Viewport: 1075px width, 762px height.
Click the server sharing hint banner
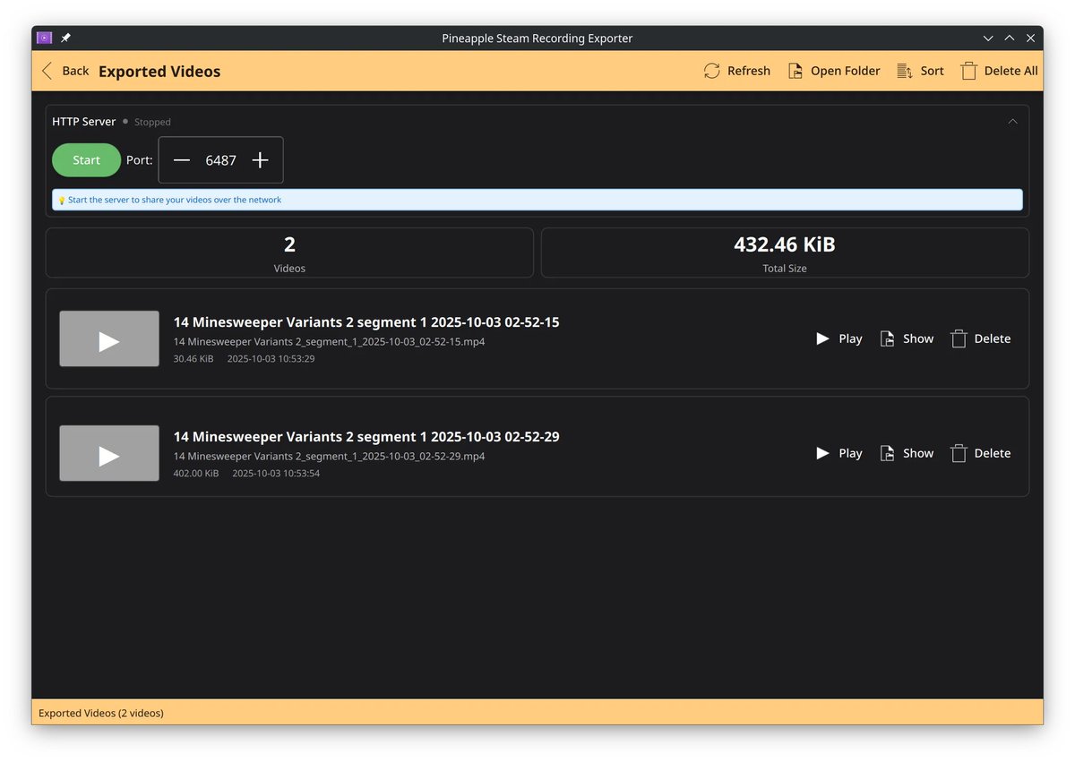pos(537,200)
